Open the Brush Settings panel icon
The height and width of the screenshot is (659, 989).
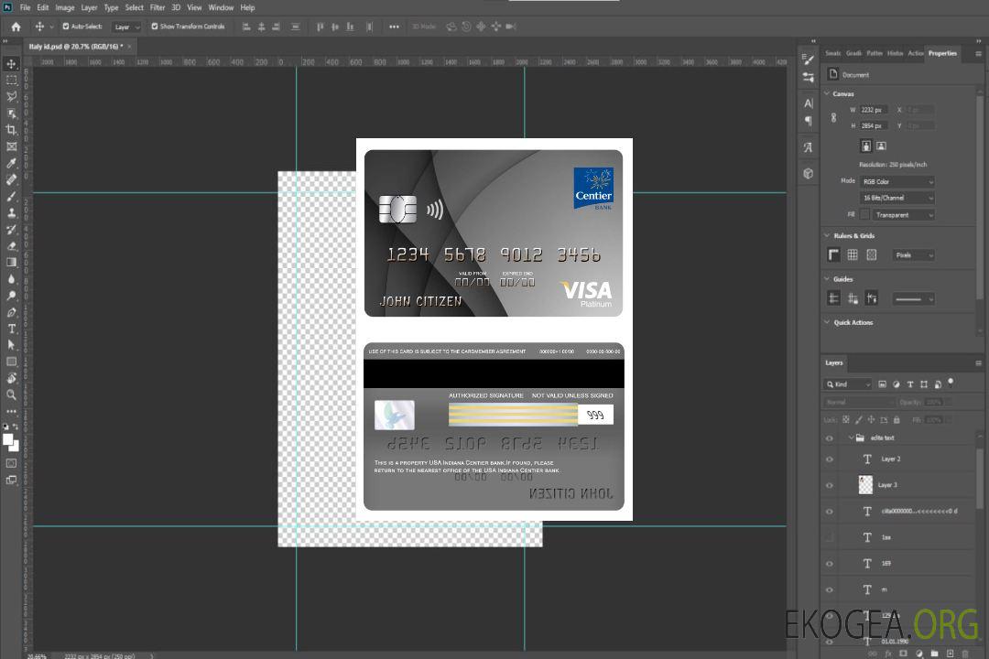[809, 59]
